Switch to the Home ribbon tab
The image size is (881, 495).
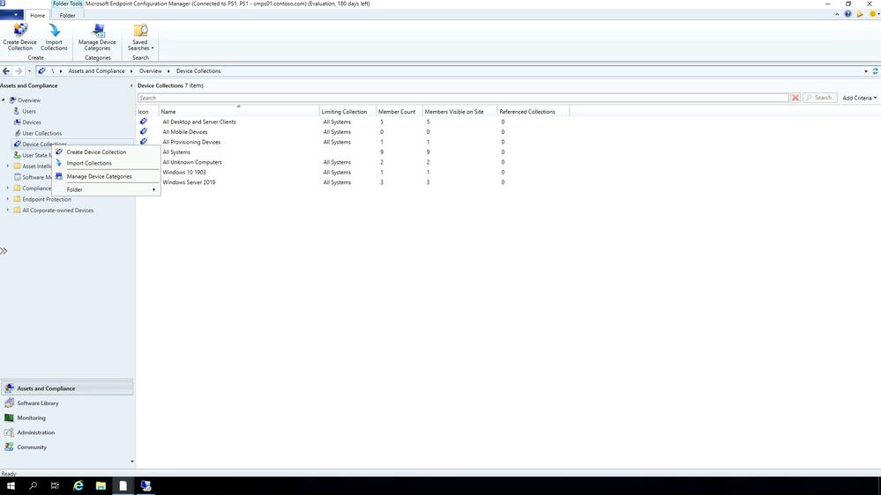(x=38, y=15)
